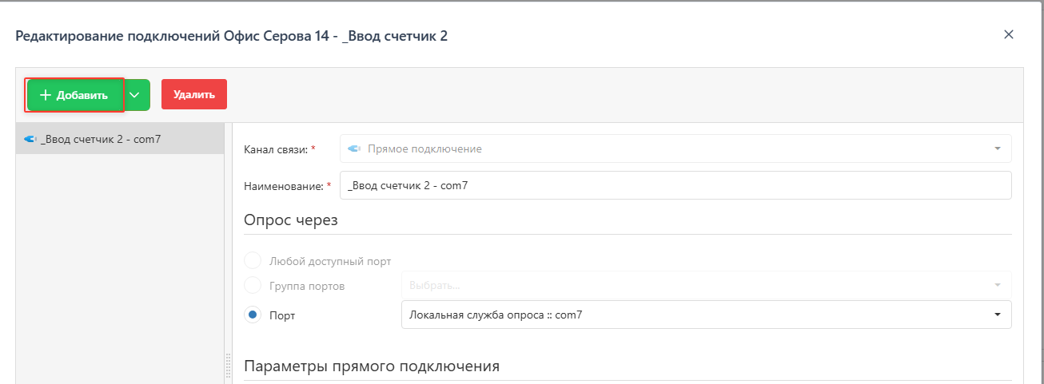
Task: Click the panel splitter handle
Action: [228, 367]
